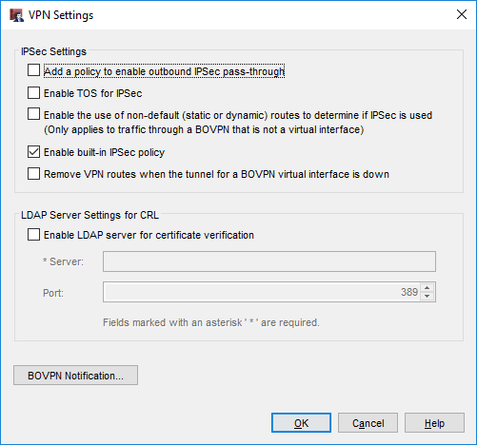Close the VPN Settings dialog with the X

[462, 14]
